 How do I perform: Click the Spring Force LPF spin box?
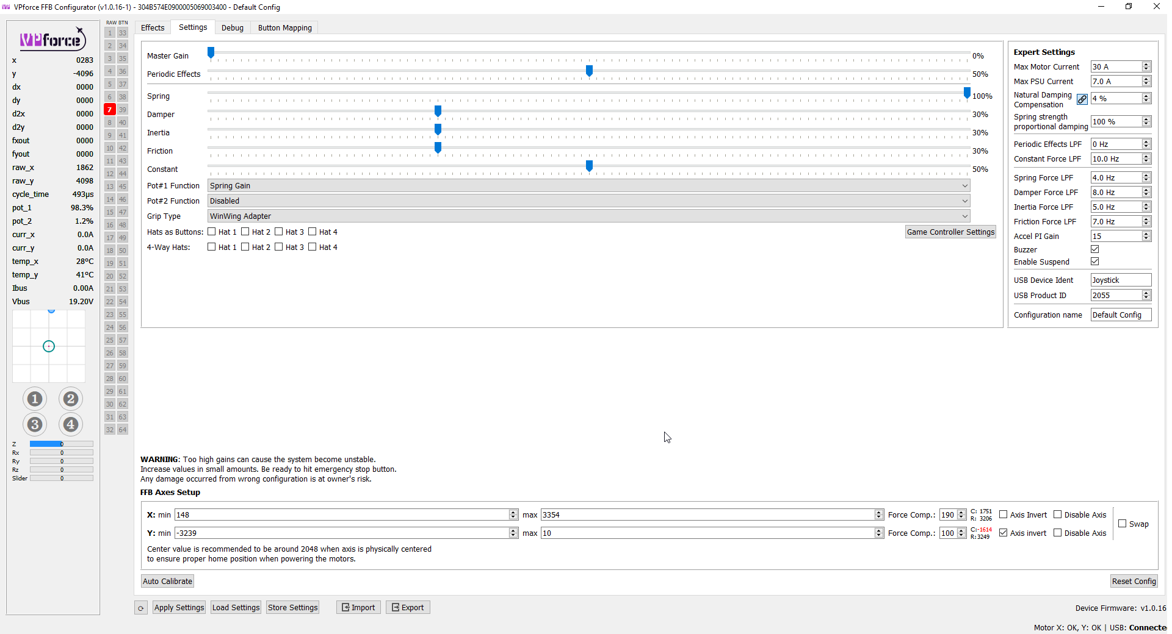pyautogui.click(x=1121, y=178)
